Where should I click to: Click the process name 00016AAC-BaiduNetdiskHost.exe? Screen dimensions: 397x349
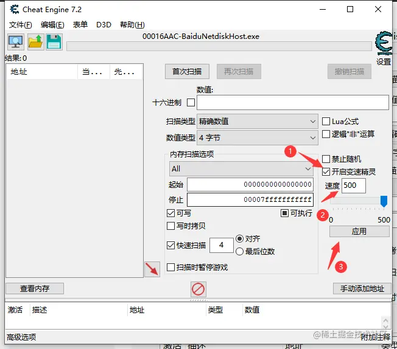(x=201, y=36)
